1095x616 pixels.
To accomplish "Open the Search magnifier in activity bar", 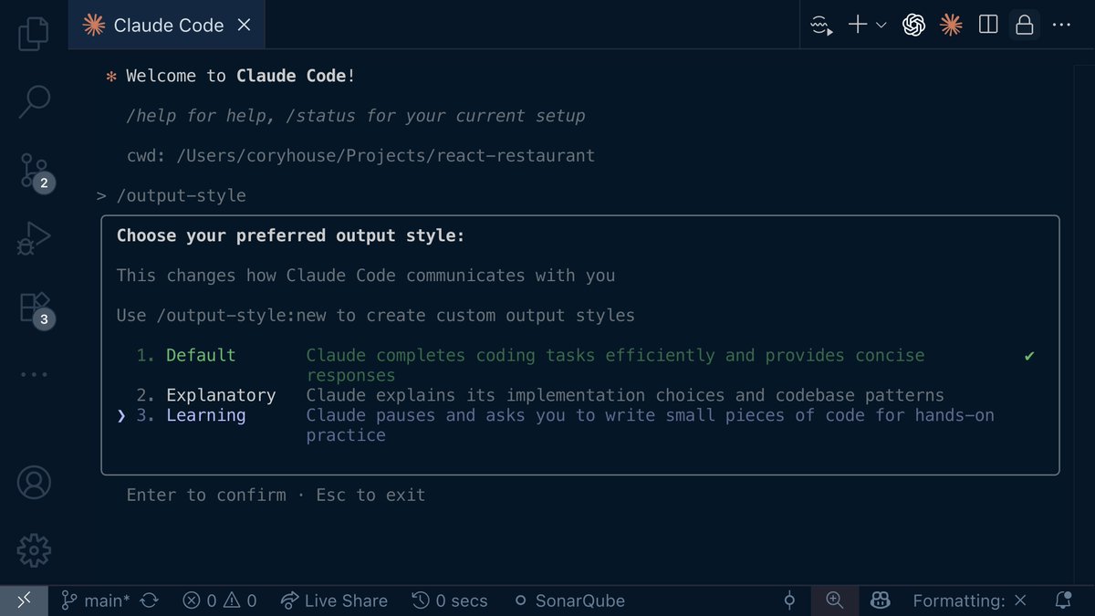I will 34,100.
